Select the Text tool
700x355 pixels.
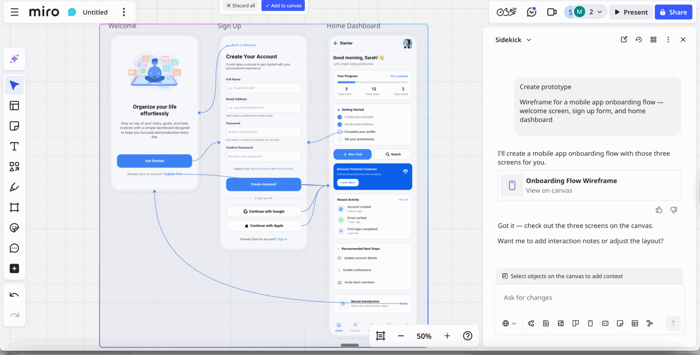(14, 146)
